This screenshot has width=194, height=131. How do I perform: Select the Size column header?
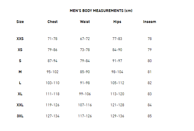pyautogui.click(x=20, y=22)
